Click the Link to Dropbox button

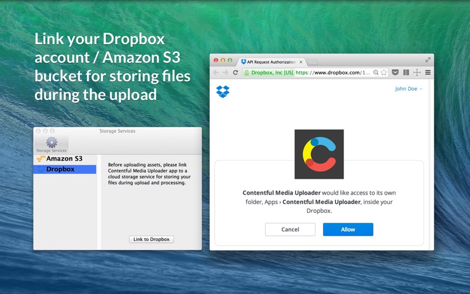click(152, 239)
